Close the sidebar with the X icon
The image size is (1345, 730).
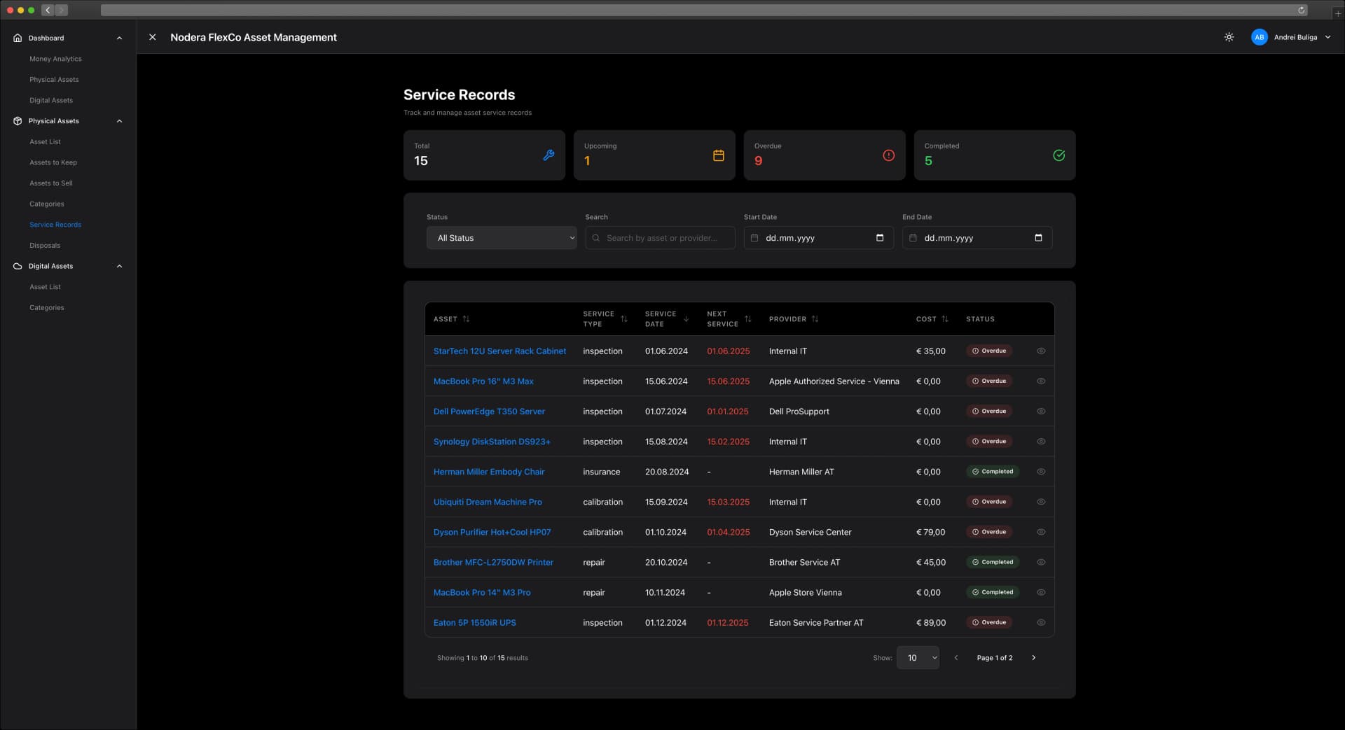point(153,37)
